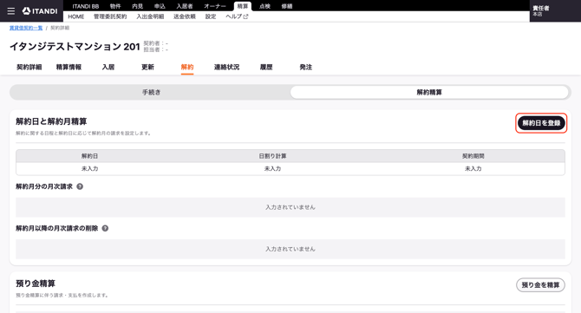Follow the 賃貸借契約一覧 breadcrumb link
This screenshot has height=313, width=581.
26,28
